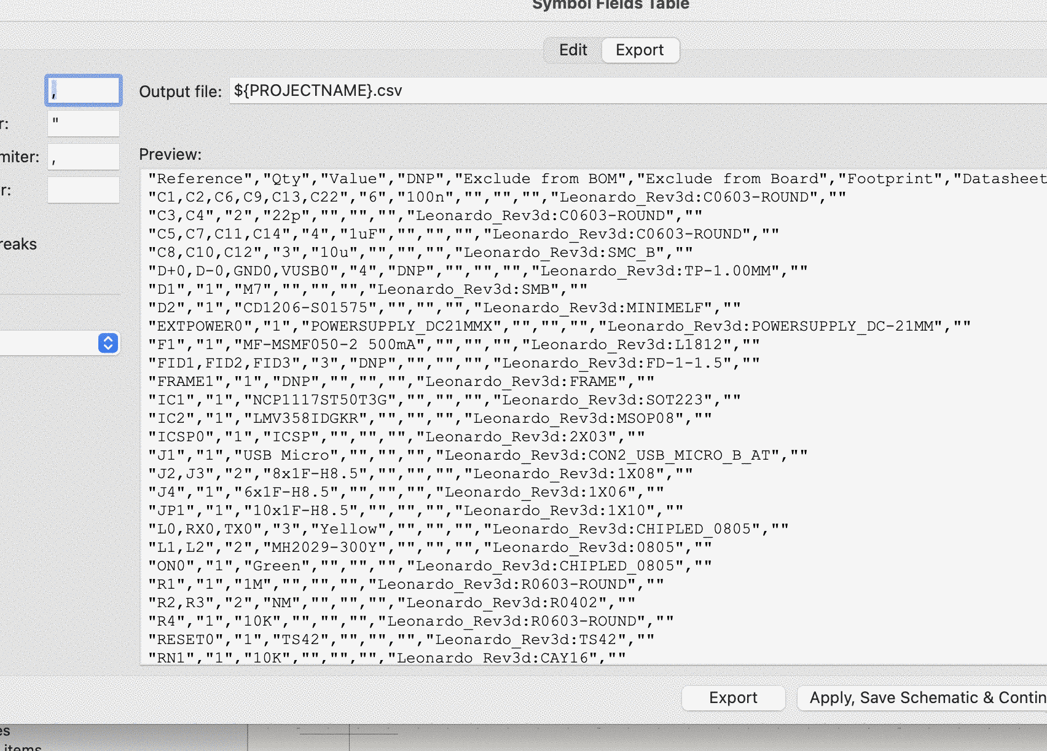Image resolution: width=1047 pixels, height=751 pixels.
Task: Click the empty delimiter field above 'reaks'
Action: (x=84, y=191)
